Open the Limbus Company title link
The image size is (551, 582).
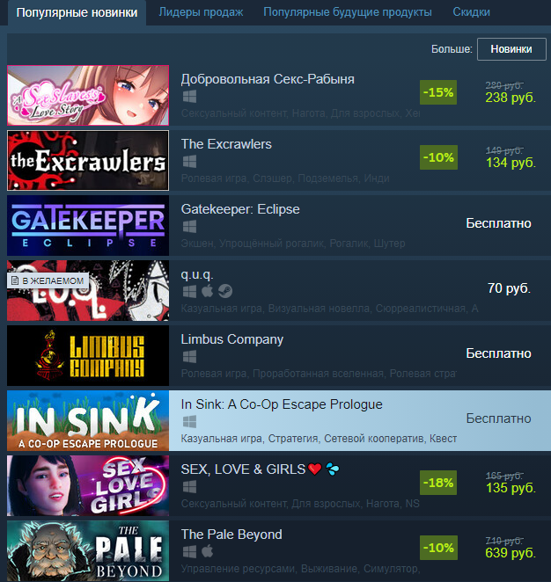point(231,339)
